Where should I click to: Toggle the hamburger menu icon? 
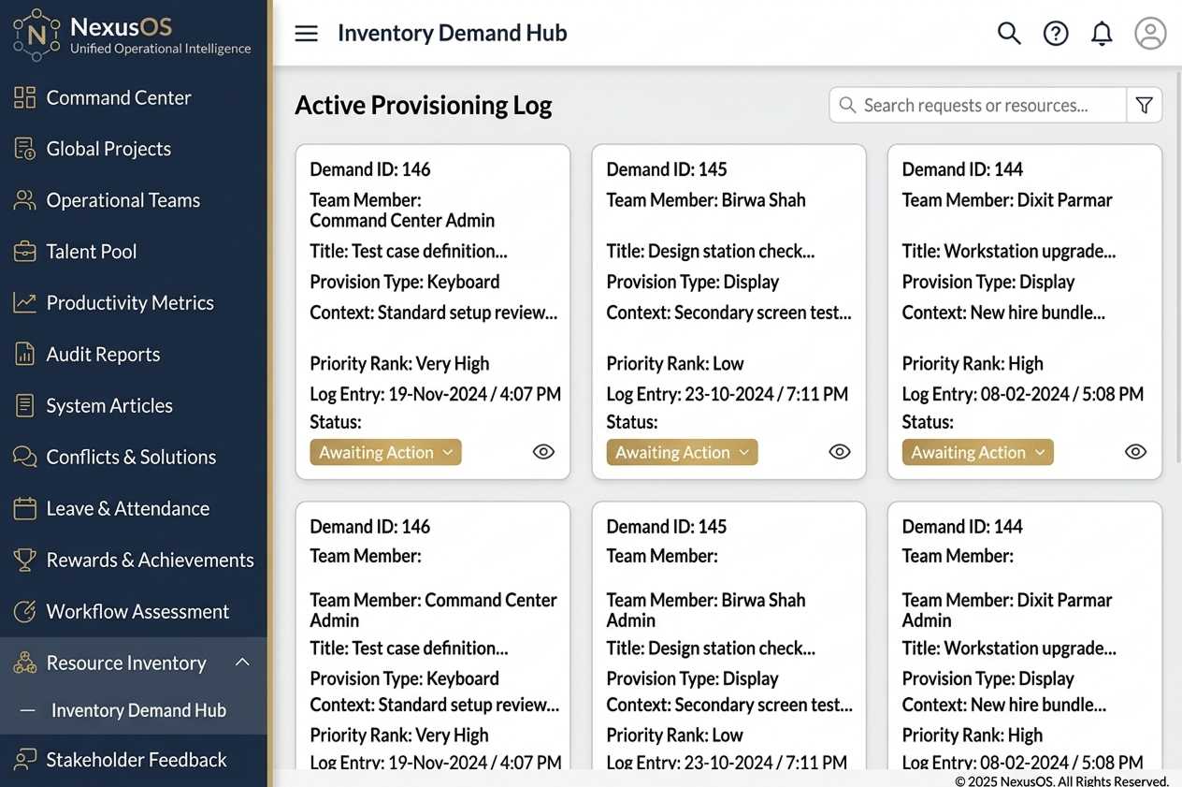306,34
